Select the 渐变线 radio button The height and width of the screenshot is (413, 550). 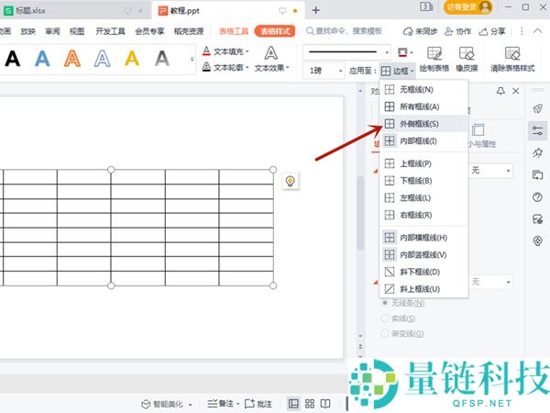click(385, 332)
